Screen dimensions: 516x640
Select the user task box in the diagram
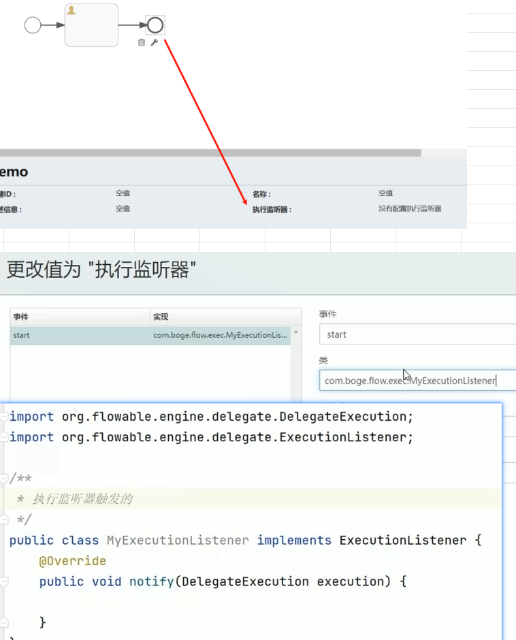tap(91, 25)
